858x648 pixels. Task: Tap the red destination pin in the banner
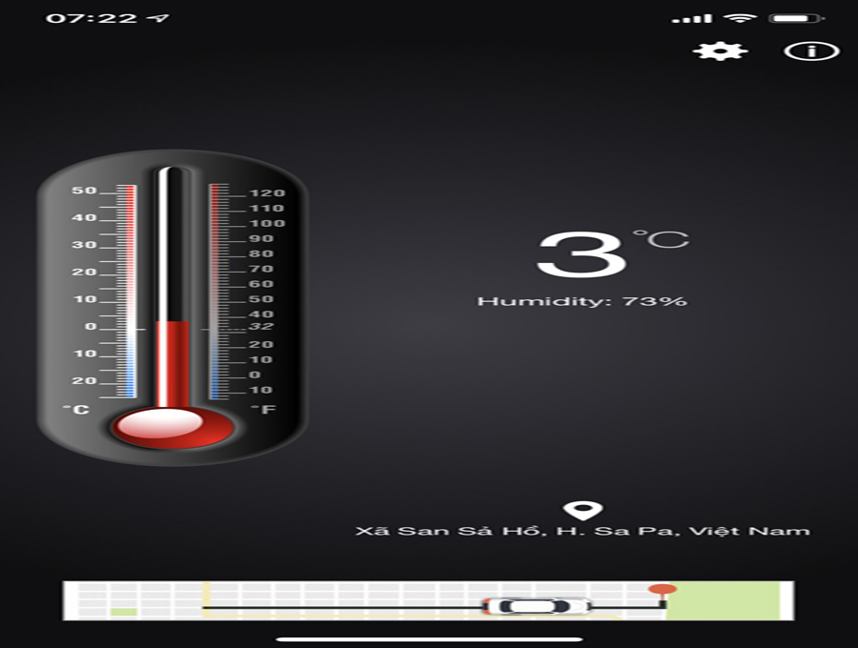coord(663,594)
